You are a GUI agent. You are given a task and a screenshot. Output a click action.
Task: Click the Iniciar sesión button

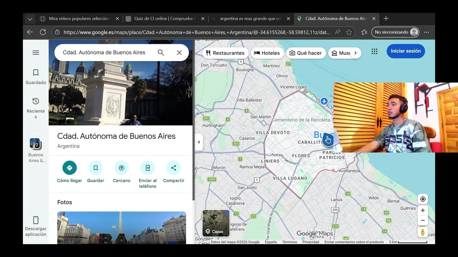coord(406,51)
